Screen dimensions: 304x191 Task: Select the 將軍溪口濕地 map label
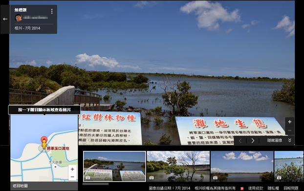coord(58,149)
